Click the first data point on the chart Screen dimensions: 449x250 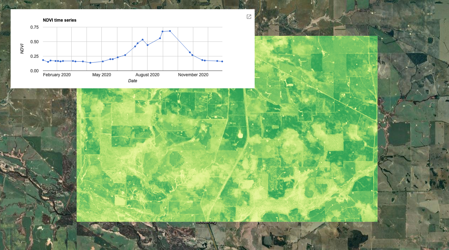click(43, 60)
